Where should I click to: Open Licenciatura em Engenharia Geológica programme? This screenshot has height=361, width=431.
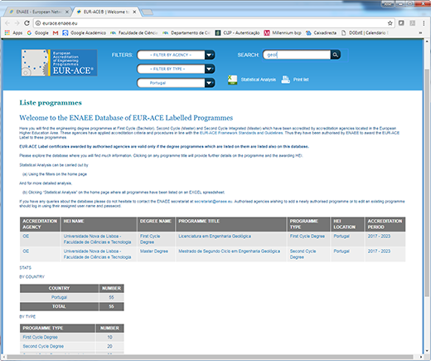pyautogui.click(x=215, y=237)
